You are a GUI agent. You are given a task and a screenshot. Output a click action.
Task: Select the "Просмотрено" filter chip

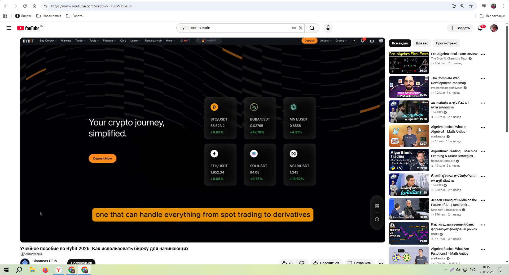(446, 43)
